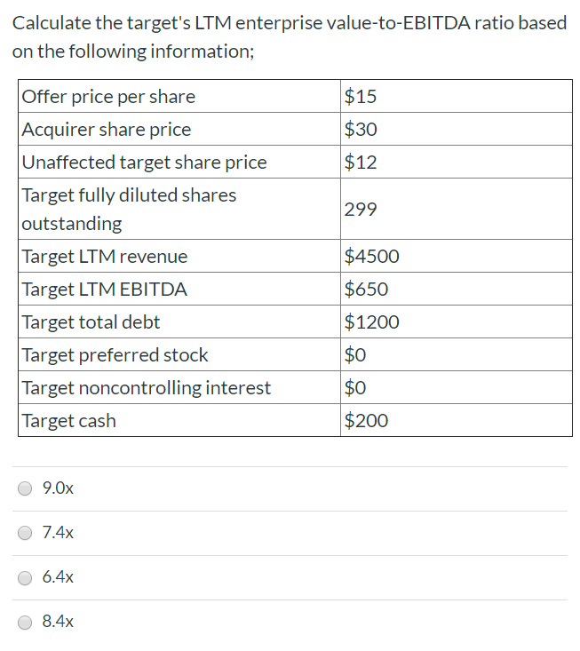This screenshot has height=651, width=580.
Task: Click the $4500 revenue value
Action: click(x=371, y=256)
